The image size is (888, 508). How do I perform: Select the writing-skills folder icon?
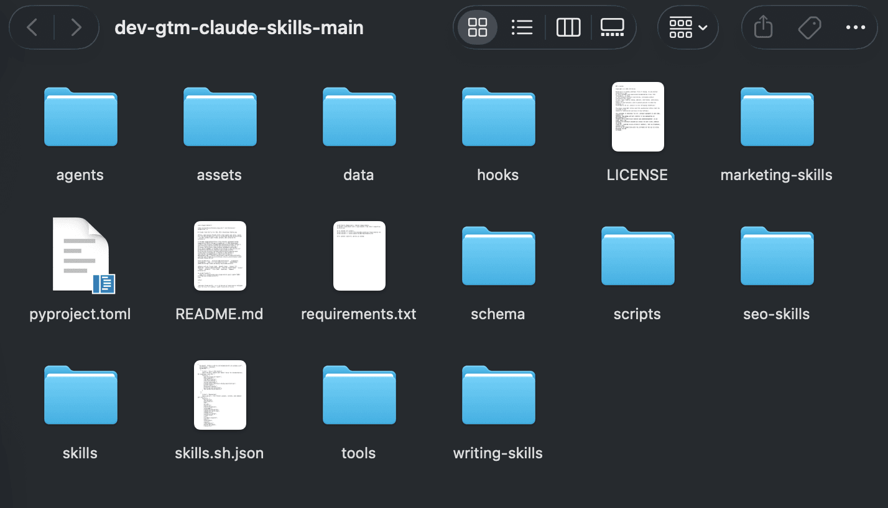[499, 395]
